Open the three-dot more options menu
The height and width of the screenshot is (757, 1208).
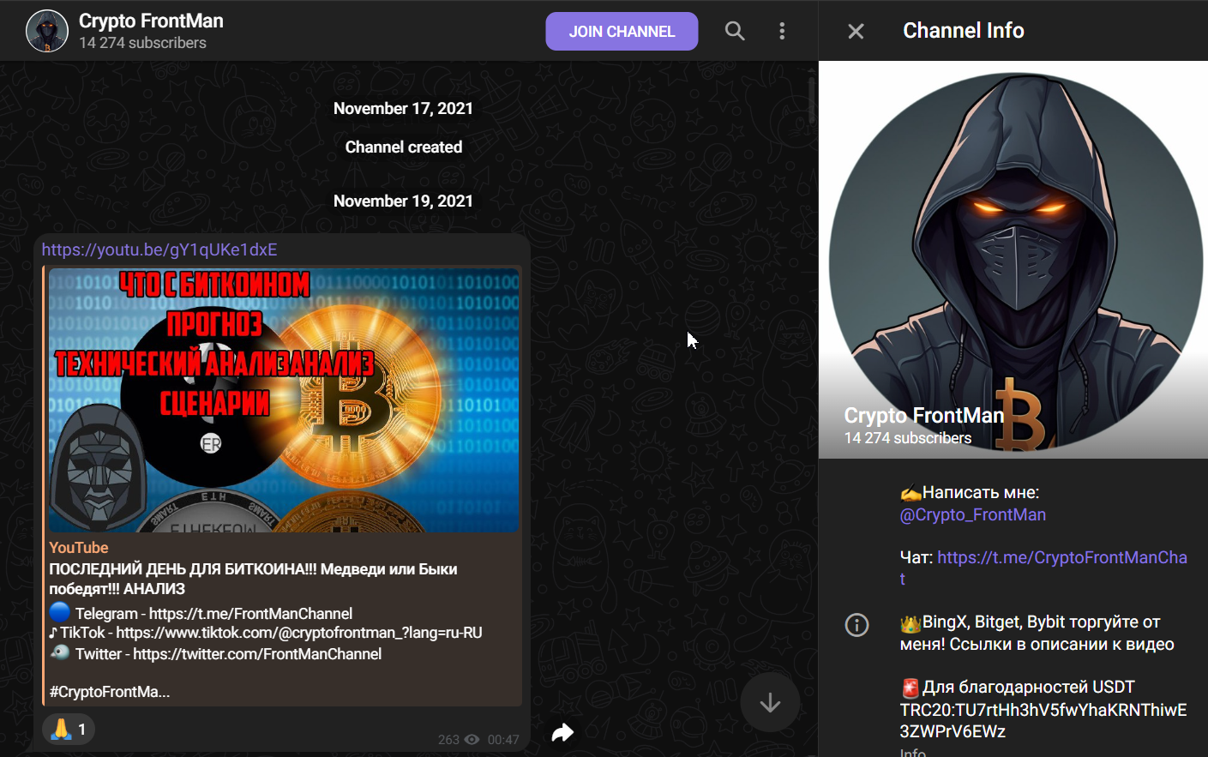[782, 32]
